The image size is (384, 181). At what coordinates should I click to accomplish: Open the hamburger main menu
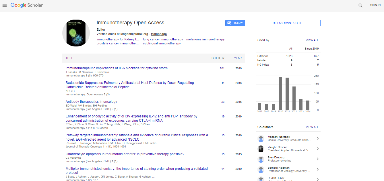click(5, 5)
